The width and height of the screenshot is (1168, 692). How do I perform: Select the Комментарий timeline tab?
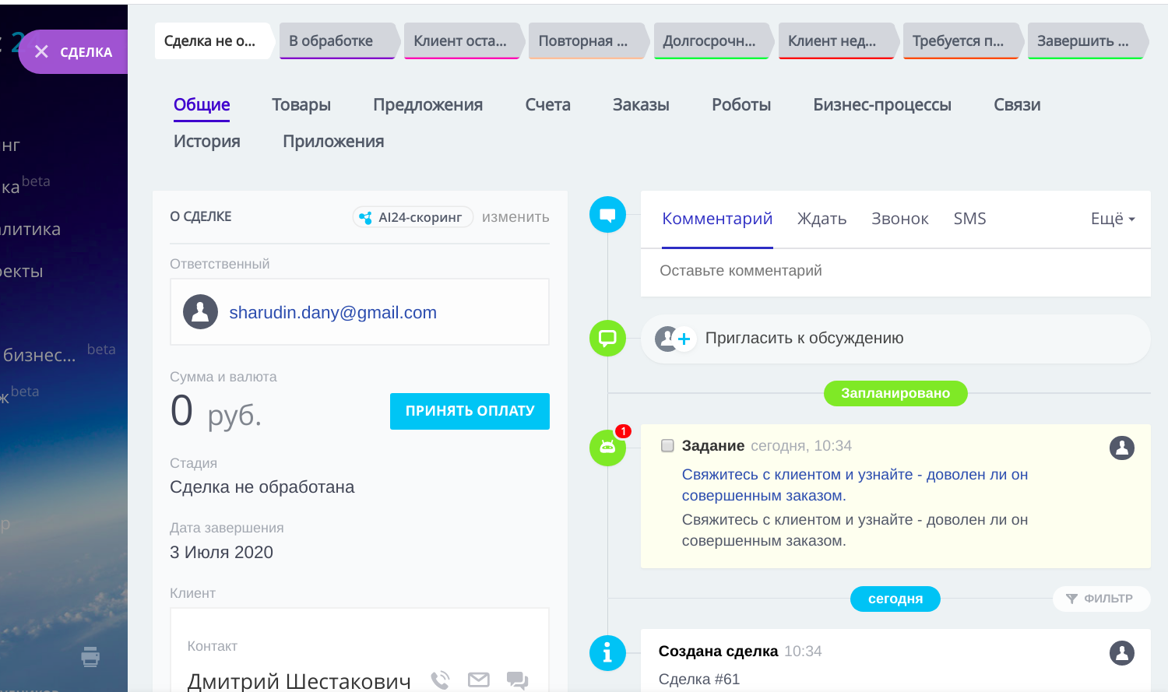click(x=717, y=219)
